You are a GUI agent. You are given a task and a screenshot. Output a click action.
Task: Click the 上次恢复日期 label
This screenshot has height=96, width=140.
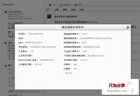(x=25, y=56)
